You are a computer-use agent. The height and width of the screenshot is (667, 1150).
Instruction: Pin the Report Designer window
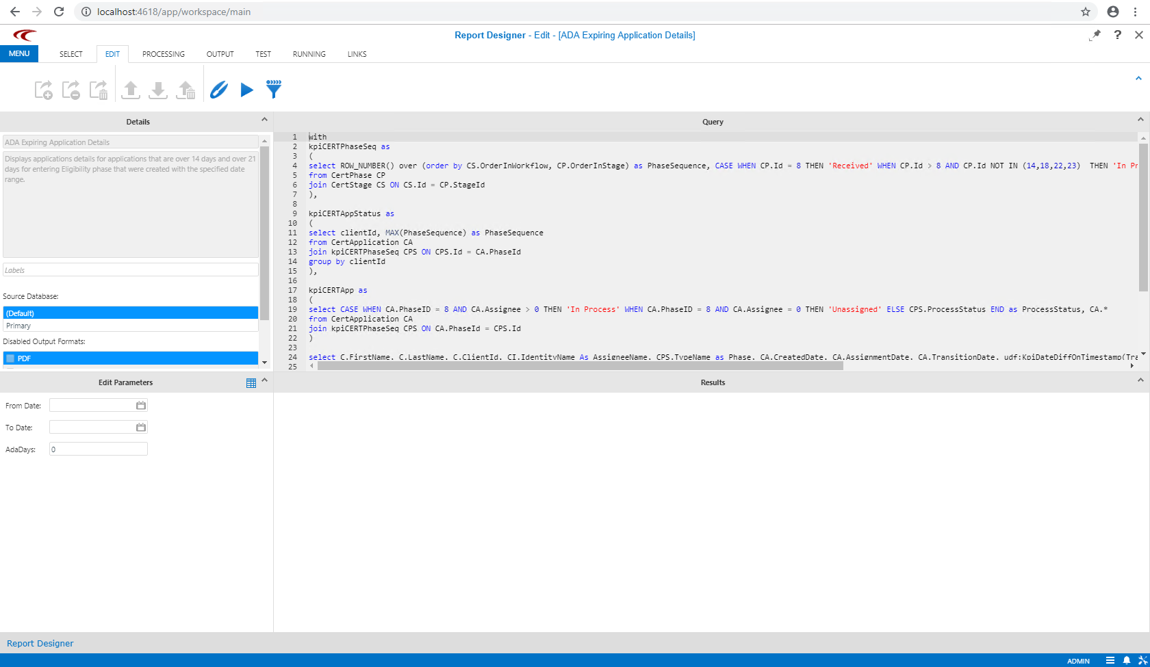[1095, 36]
